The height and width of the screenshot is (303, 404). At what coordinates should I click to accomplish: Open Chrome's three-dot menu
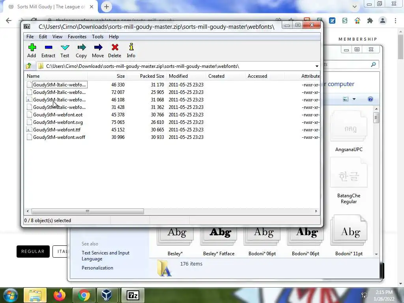pyautogui.click(x=395, y=21)
